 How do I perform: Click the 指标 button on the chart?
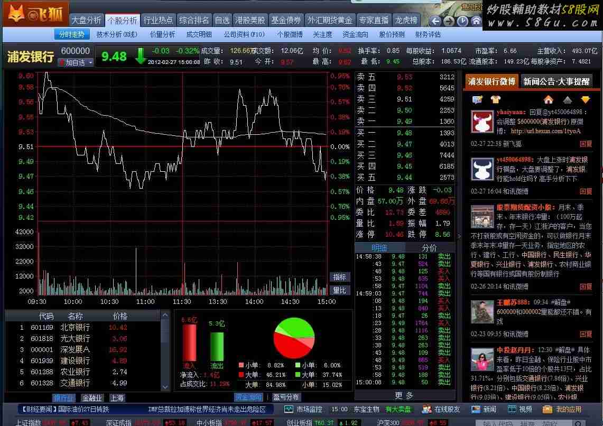pyautogui.click(x=340, y=277)
